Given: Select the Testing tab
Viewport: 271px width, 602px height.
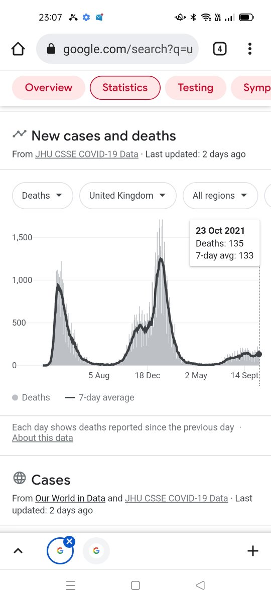Looking at the screenshot, I should (195, 88).
